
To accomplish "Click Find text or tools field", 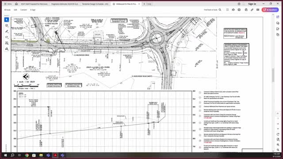I will [210, 10].
